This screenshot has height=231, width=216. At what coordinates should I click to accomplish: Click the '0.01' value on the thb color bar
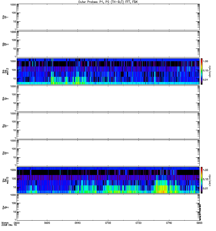pos(205,80)
